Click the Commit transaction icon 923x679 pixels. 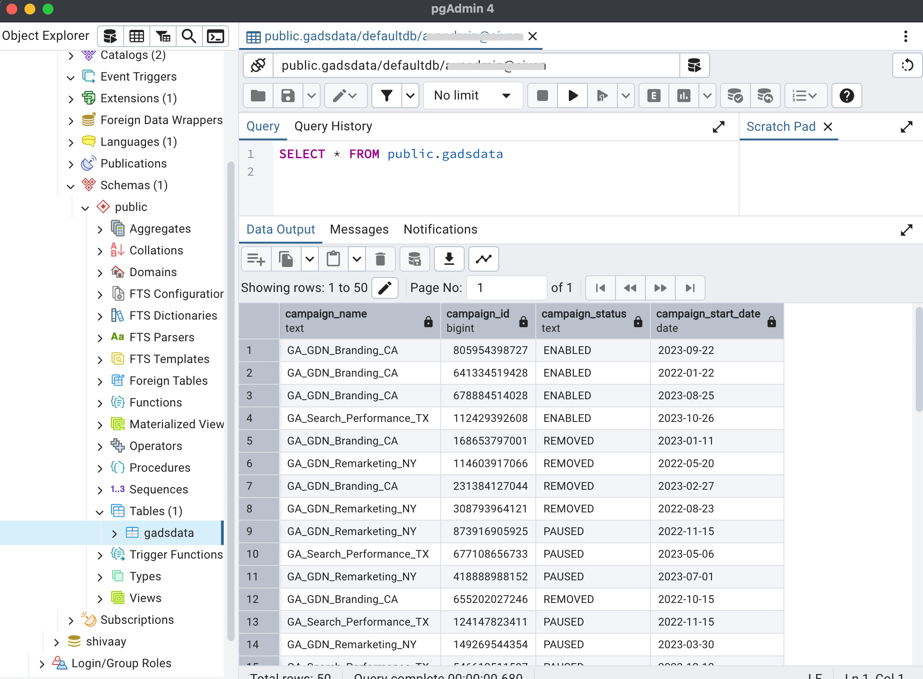(x=735, y=96)
